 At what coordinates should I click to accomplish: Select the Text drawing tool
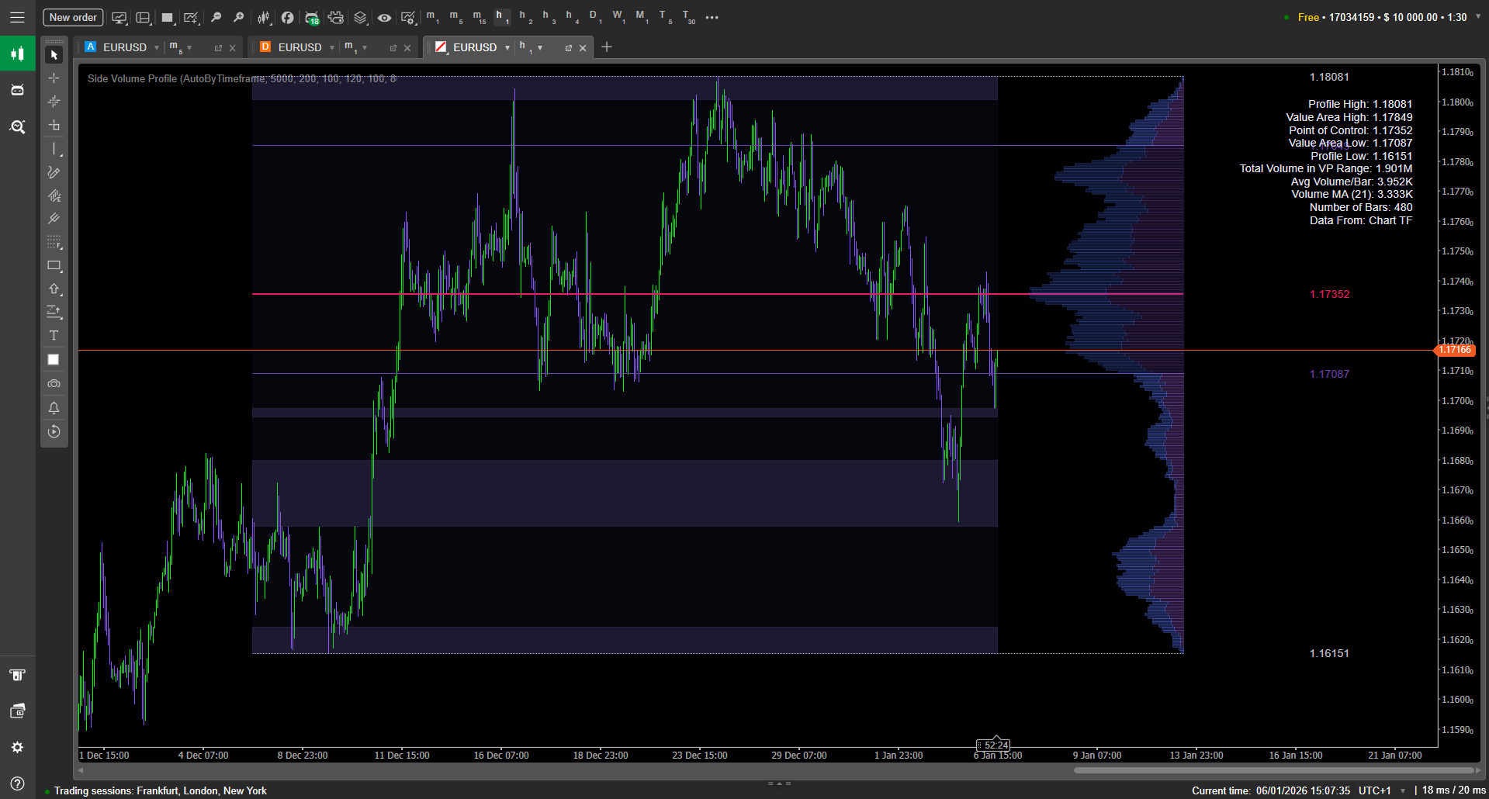pyautogui.click(x=54, y=335)
